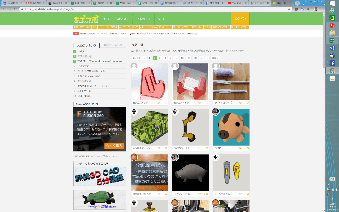Open File Explorer from the taskbar
Screen dimensions: 339x212
coord(332,33)
